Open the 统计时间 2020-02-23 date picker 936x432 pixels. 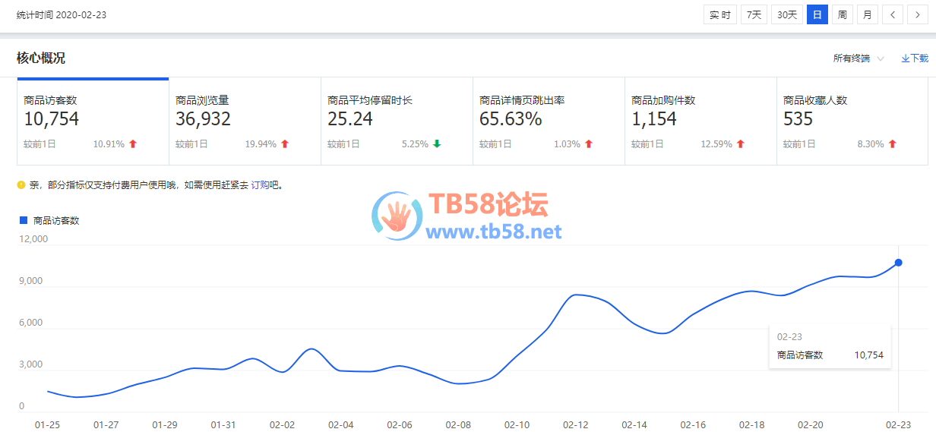[62, 14]
